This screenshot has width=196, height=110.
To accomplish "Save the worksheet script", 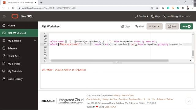I will (172, 27).
